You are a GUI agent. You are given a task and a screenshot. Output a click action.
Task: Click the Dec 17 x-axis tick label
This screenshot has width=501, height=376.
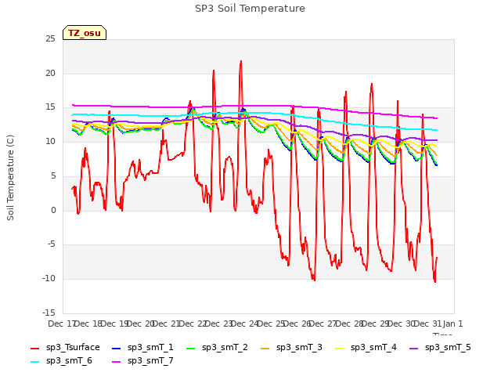pyautogui.click(x=62, y=324)
